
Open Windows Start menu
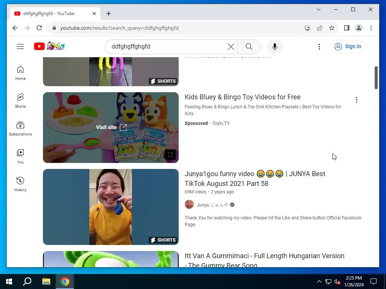tap(9, 281)
